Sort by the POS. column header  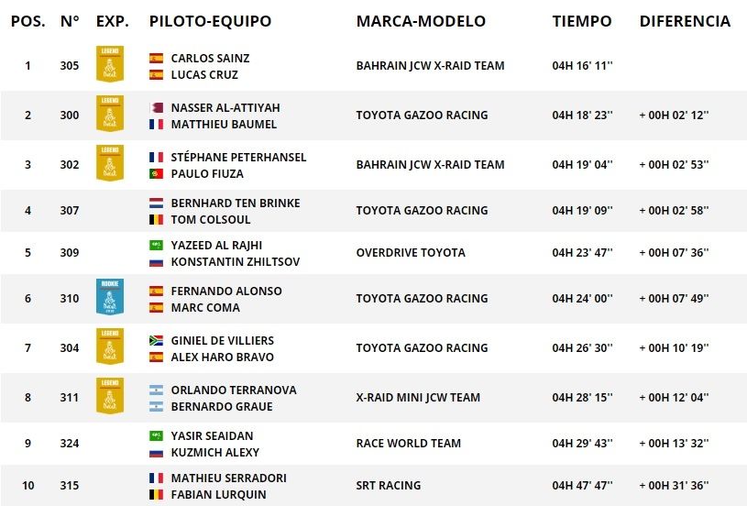27,21
